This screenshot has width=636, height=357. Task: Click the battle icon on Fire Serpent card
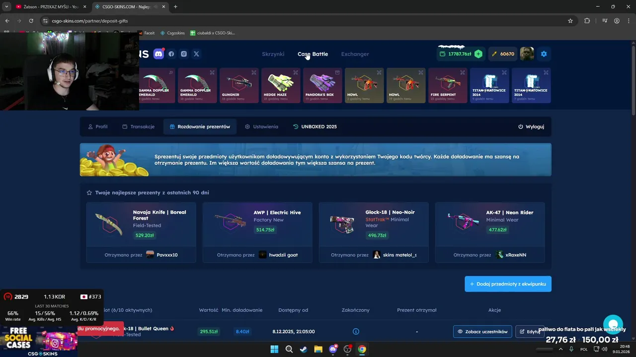pos(463,72)
